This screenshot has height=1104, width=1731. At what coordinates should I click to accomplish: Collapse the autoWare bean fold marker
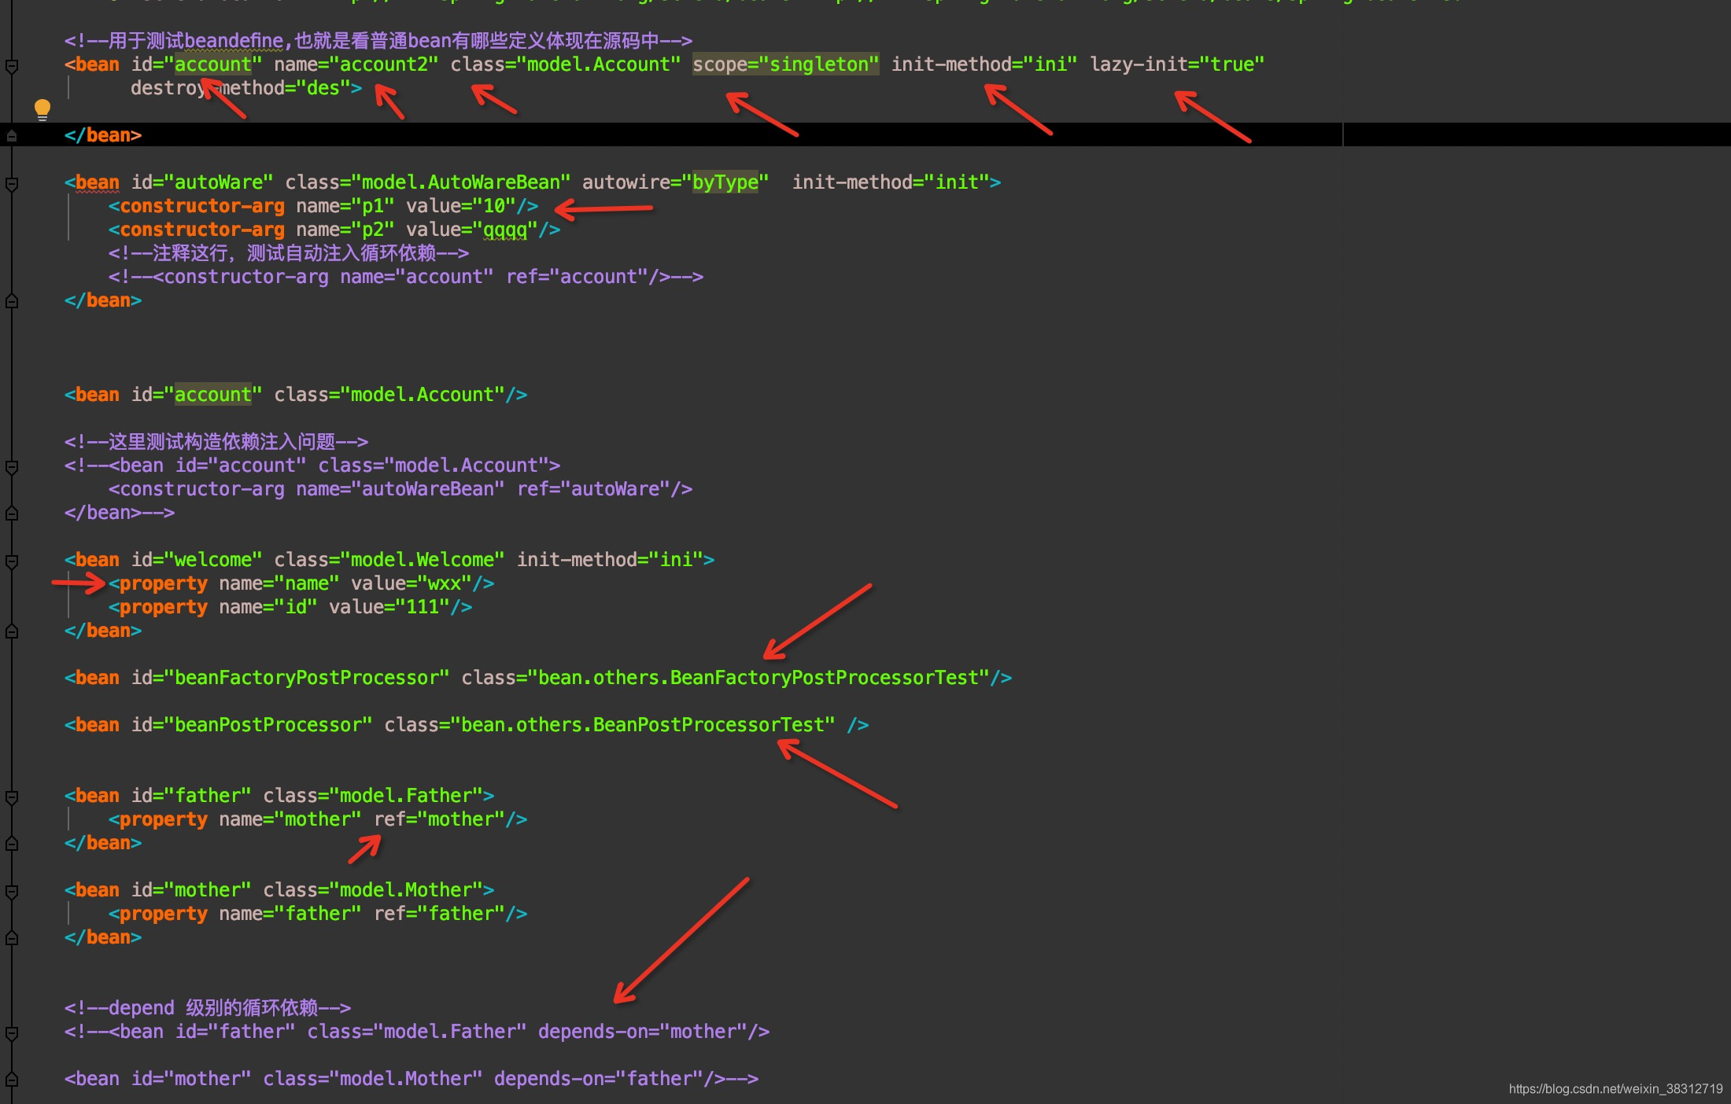point(12,184)
